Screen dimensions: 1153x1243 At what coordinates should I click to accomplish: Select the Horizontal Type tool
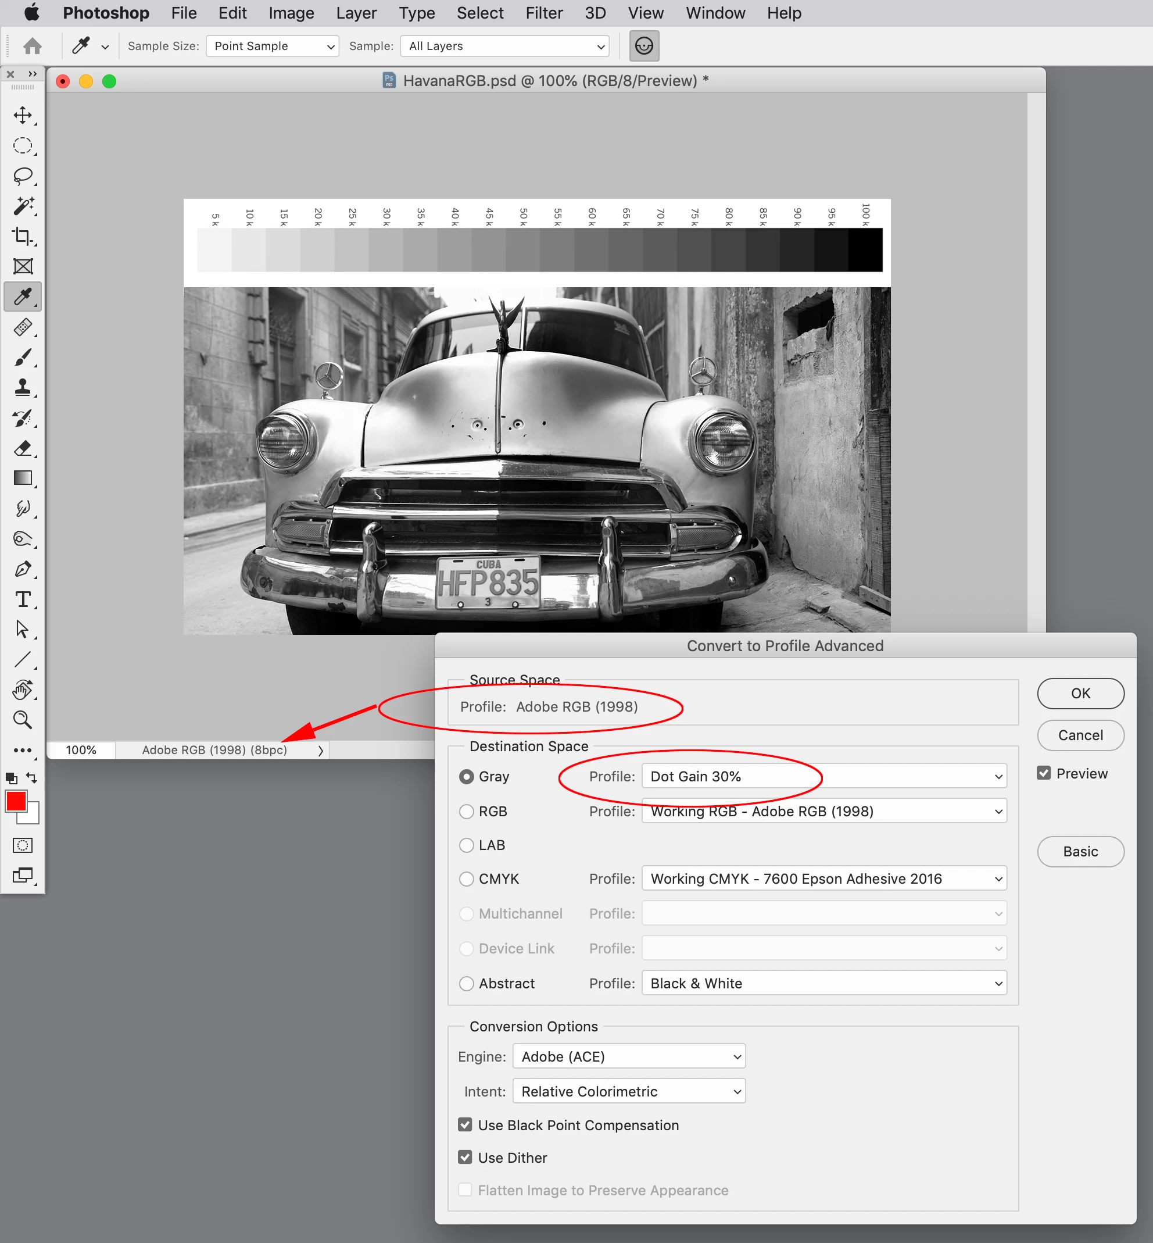23,599
